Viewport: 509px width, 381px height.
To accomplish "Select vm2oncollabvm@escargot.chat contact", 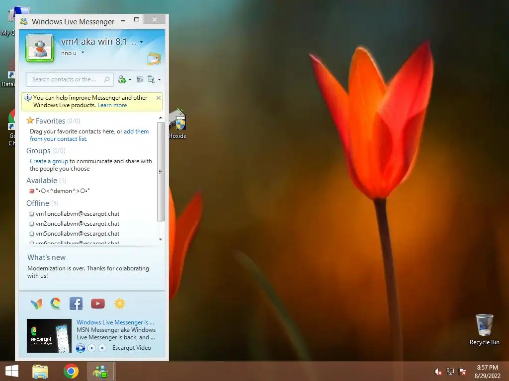I will [78, 224].
